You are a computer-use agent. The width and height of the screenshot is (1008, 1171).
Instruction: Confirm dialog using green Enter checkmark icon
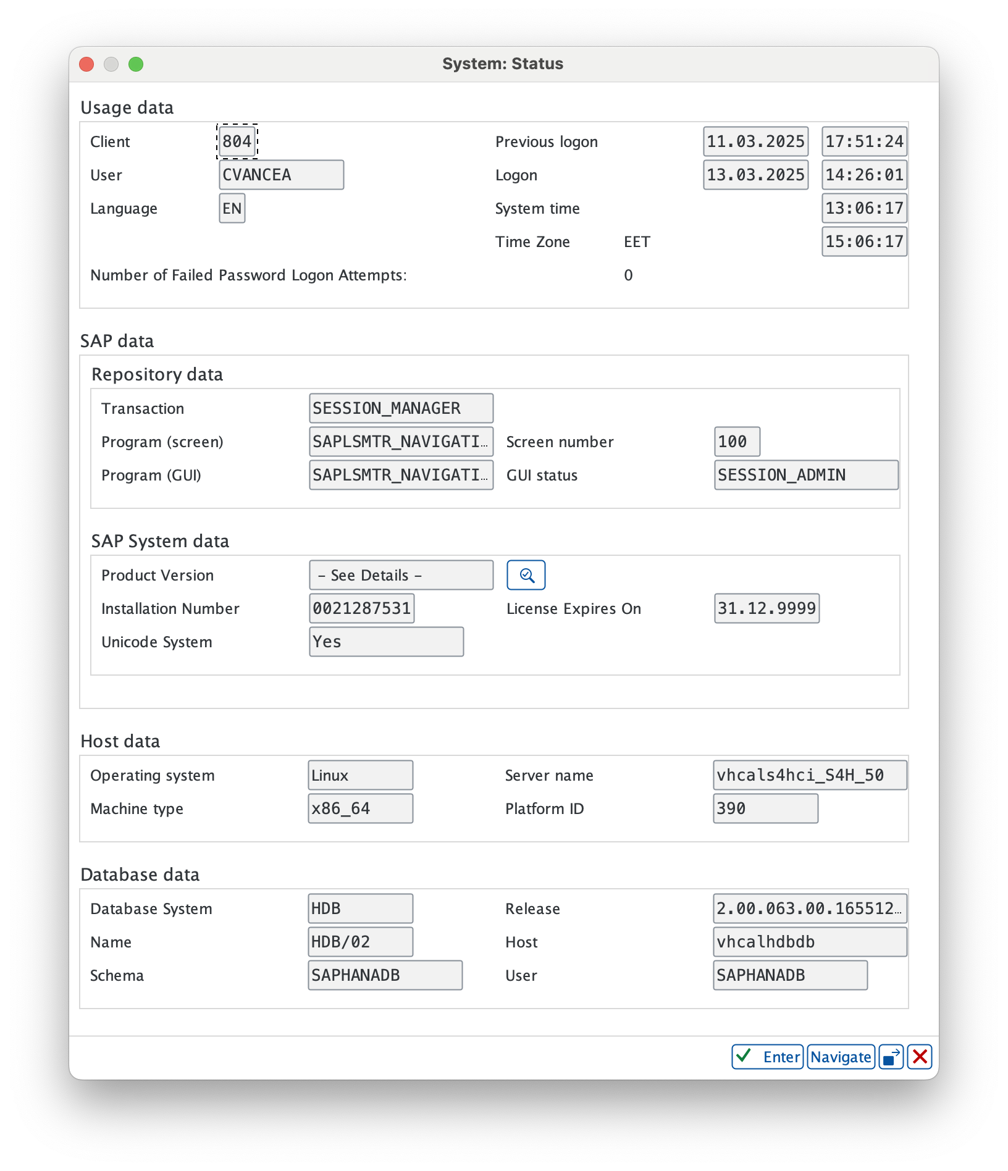point(744,1057)
